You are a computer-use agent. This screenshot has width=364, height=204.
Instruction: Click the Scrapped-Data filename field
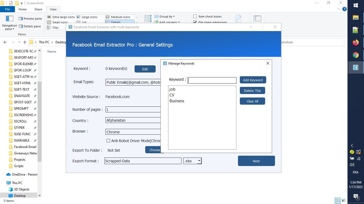tap(143, 161)
